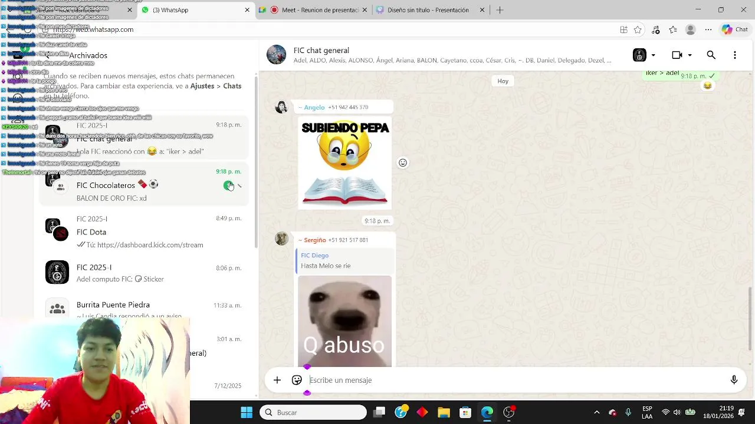Start a video call in FIC chat general
The height and width of the screenshot is (424, 755).
pyautogui.click(x=677, y=55)
